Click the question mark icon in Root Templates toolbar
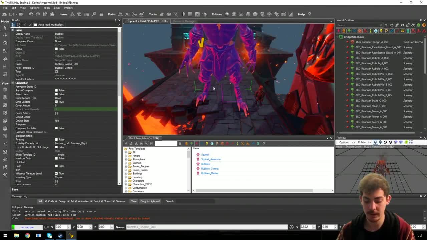Viewport: 427px width, 240px height. pyautogui.click(x=264, y=144)
